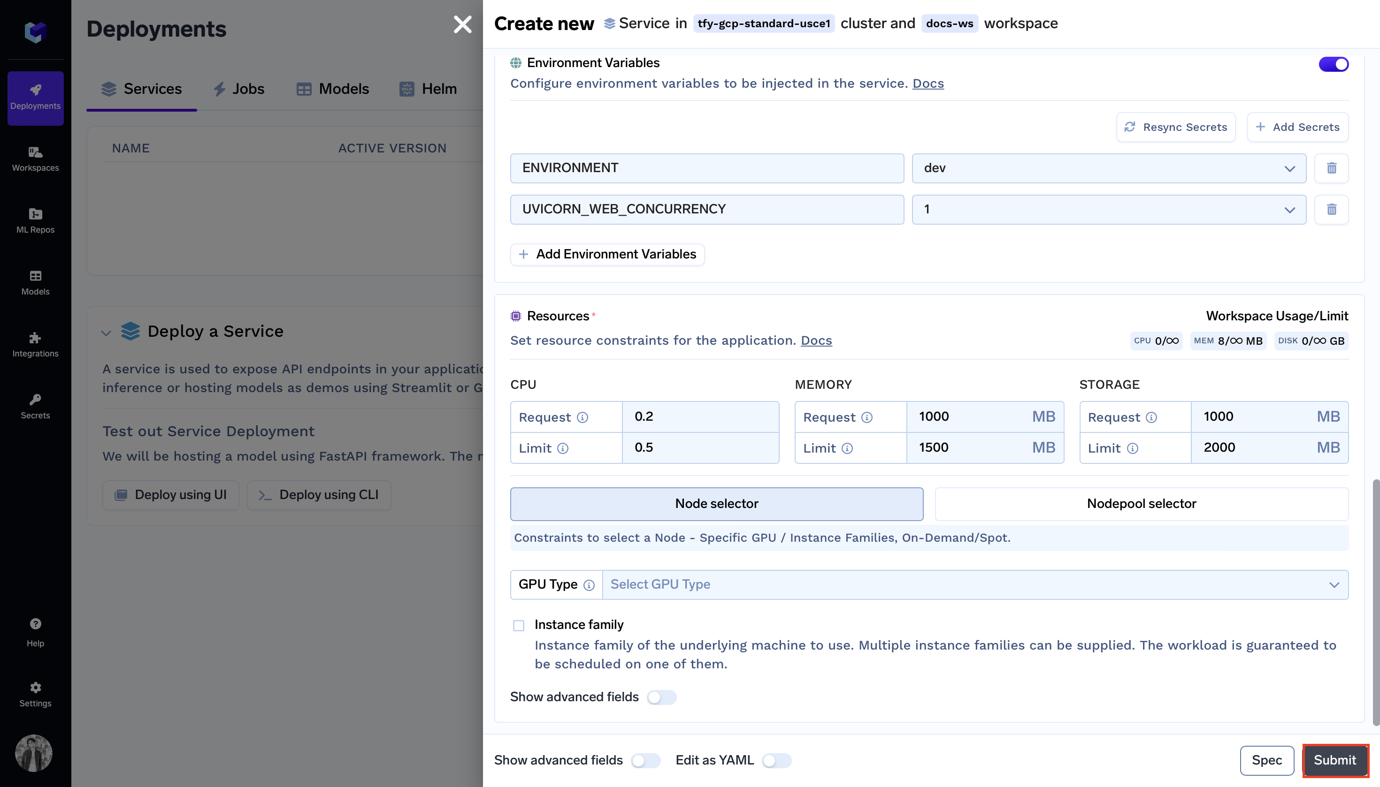1380x787 pixels.
Task: Check the Instance family checkbox
Action: point(518,625)
